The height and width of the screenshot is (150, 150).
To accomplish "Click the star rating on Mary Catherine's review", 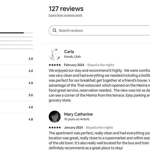I will coord(55,127).
